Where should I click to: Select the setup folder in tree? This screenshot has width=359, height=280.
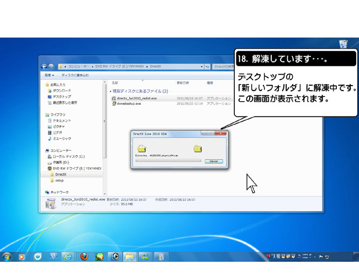pyautogui.click(x=57, y=181)
